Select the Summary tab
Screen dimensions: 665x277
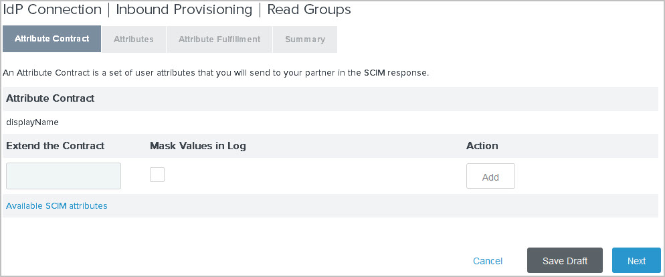(305, 39)
